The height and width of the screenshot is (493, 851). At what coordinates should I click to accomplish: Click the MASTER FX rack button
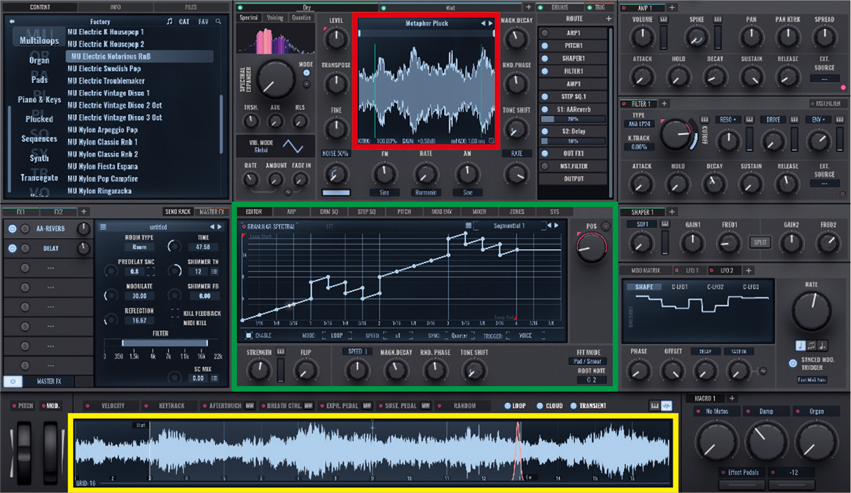210,212
